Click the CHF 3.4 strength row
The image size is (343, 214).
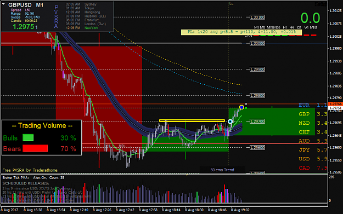pyautogui.click(x=313, y=132)
